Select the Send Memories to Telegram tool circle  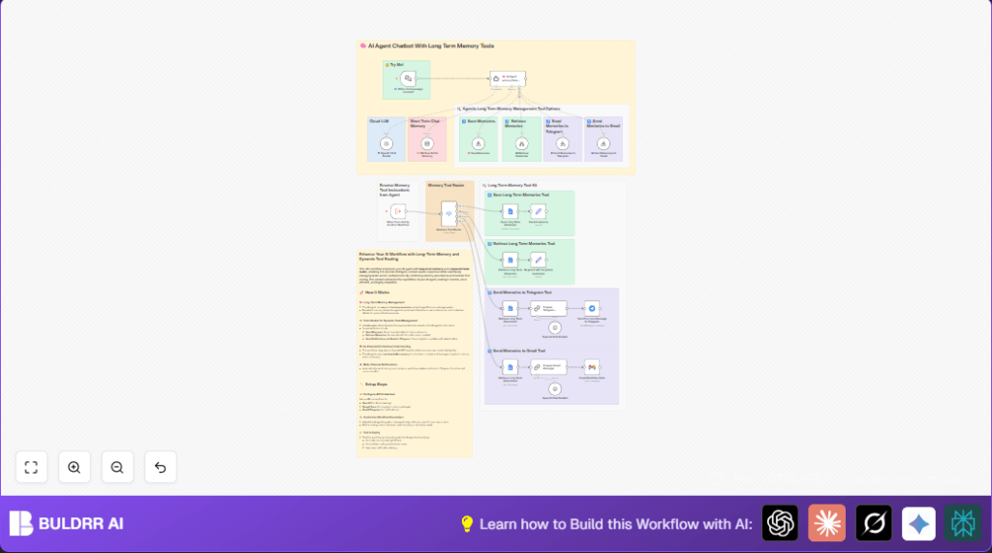point(563,143)
